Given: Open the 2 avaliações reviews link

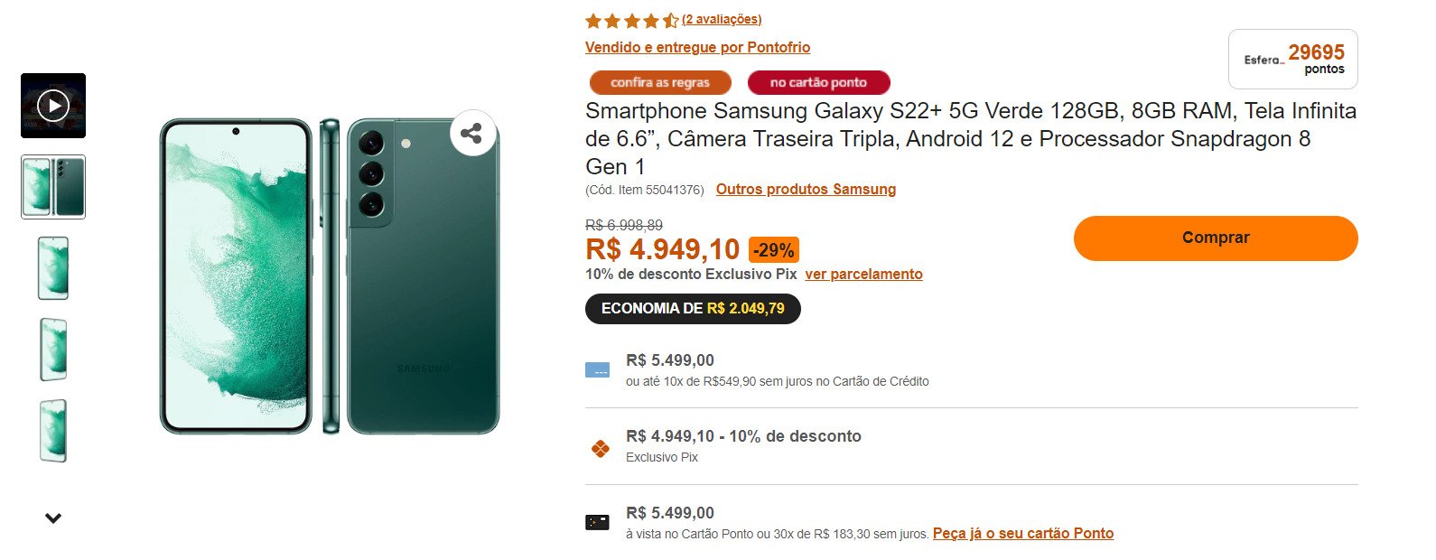Looking at the screenshot, I should coord(722,19).
